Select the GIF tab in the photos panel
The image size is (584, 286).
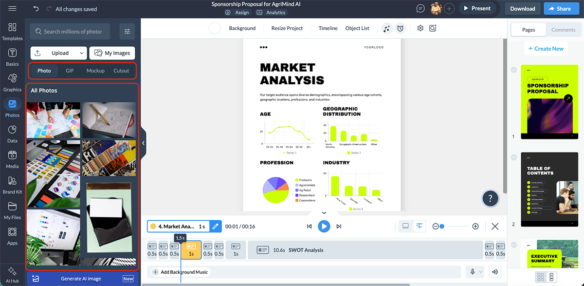pyautogui.click(x=70, y=71)
